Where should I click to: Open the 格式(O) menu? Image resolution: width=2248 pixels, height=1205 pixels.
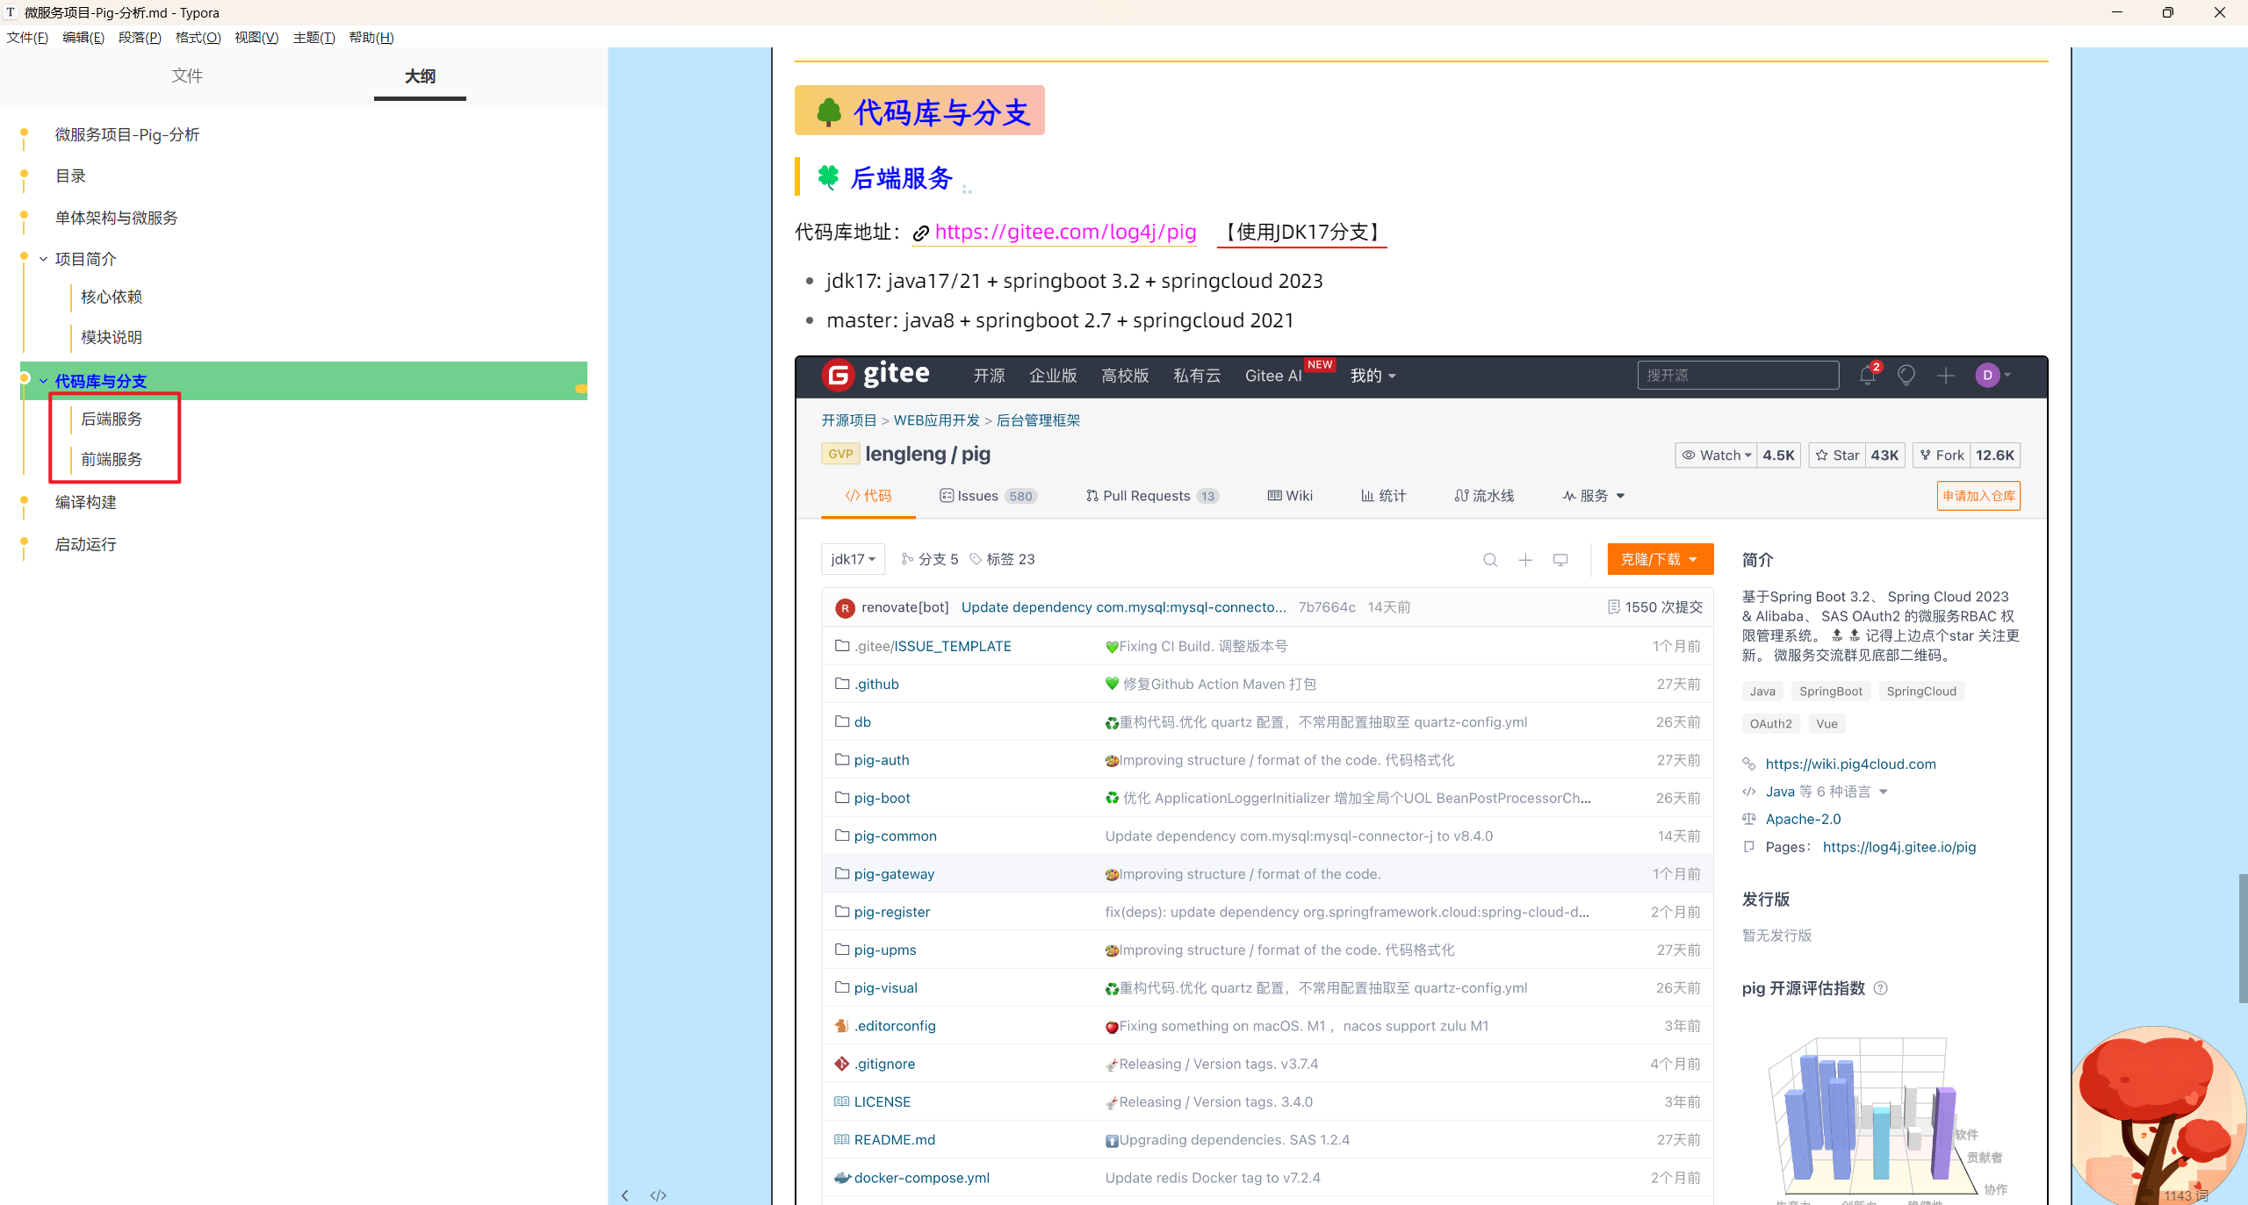coord(198,37)
